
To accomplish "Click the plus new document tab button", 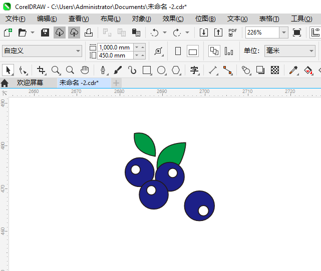I will click(x=116, y=83).
